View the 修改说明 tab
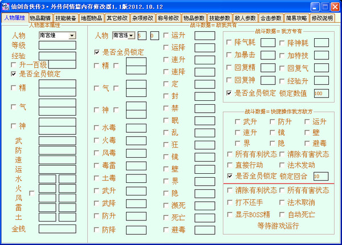 322,18
